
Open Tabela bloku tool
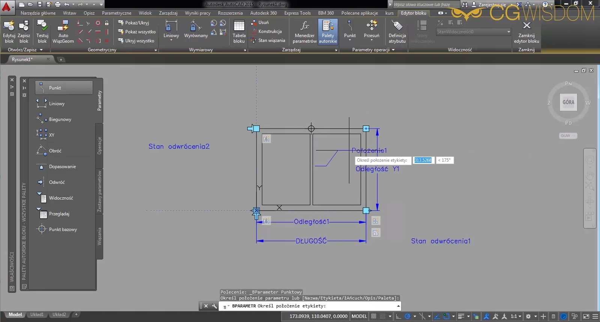[239, 31]
